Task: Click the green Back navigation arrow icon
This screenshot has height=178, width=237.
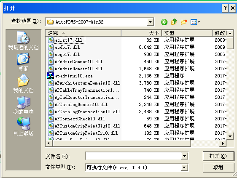Action: pos(164,22)
